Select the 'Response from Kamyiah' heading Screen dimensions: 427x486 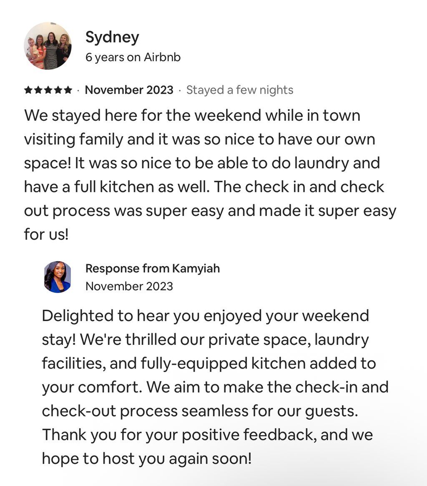[x=153, y=269]
